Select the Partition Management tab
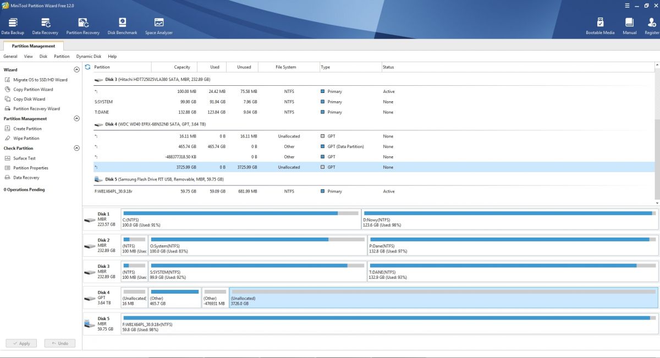This screenshot has width=660, height=358. (x=34, y=46)
